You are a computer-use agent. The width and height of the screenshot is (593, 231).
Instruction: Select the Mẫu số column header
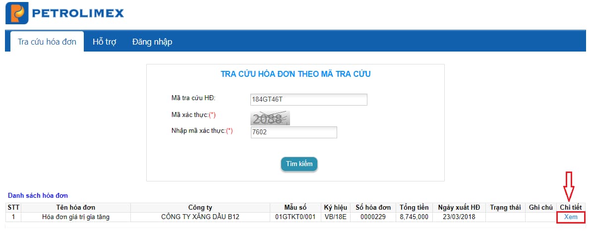(295, 208)
